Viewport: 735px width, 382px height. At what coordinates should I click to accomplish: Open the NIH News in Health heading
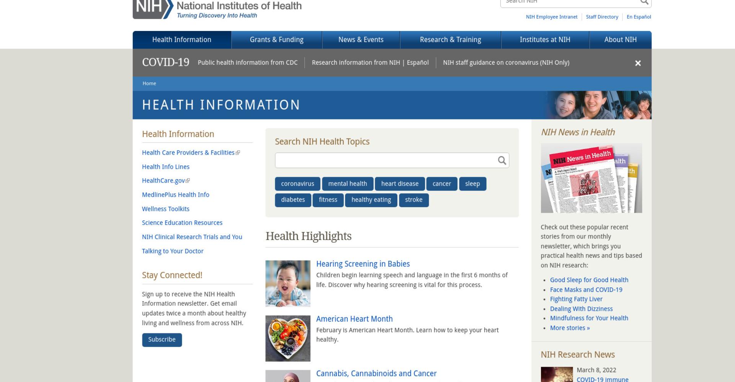click(578, 132)
